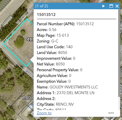
Task: Click the Zoning G-C field
Action: [48, 41]
